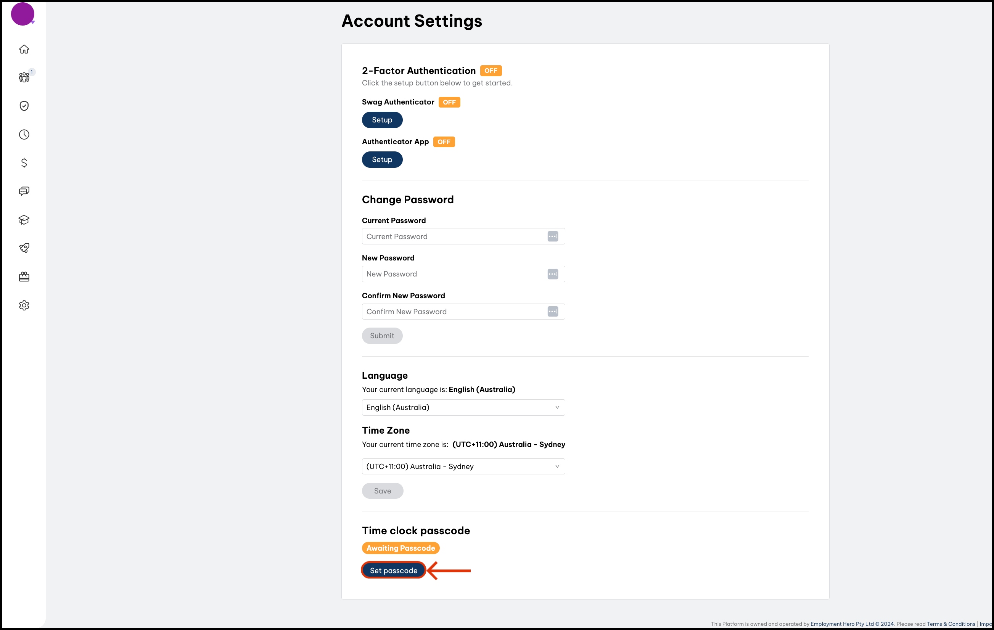Open the purple profile avatar menu

coord(22,14)
